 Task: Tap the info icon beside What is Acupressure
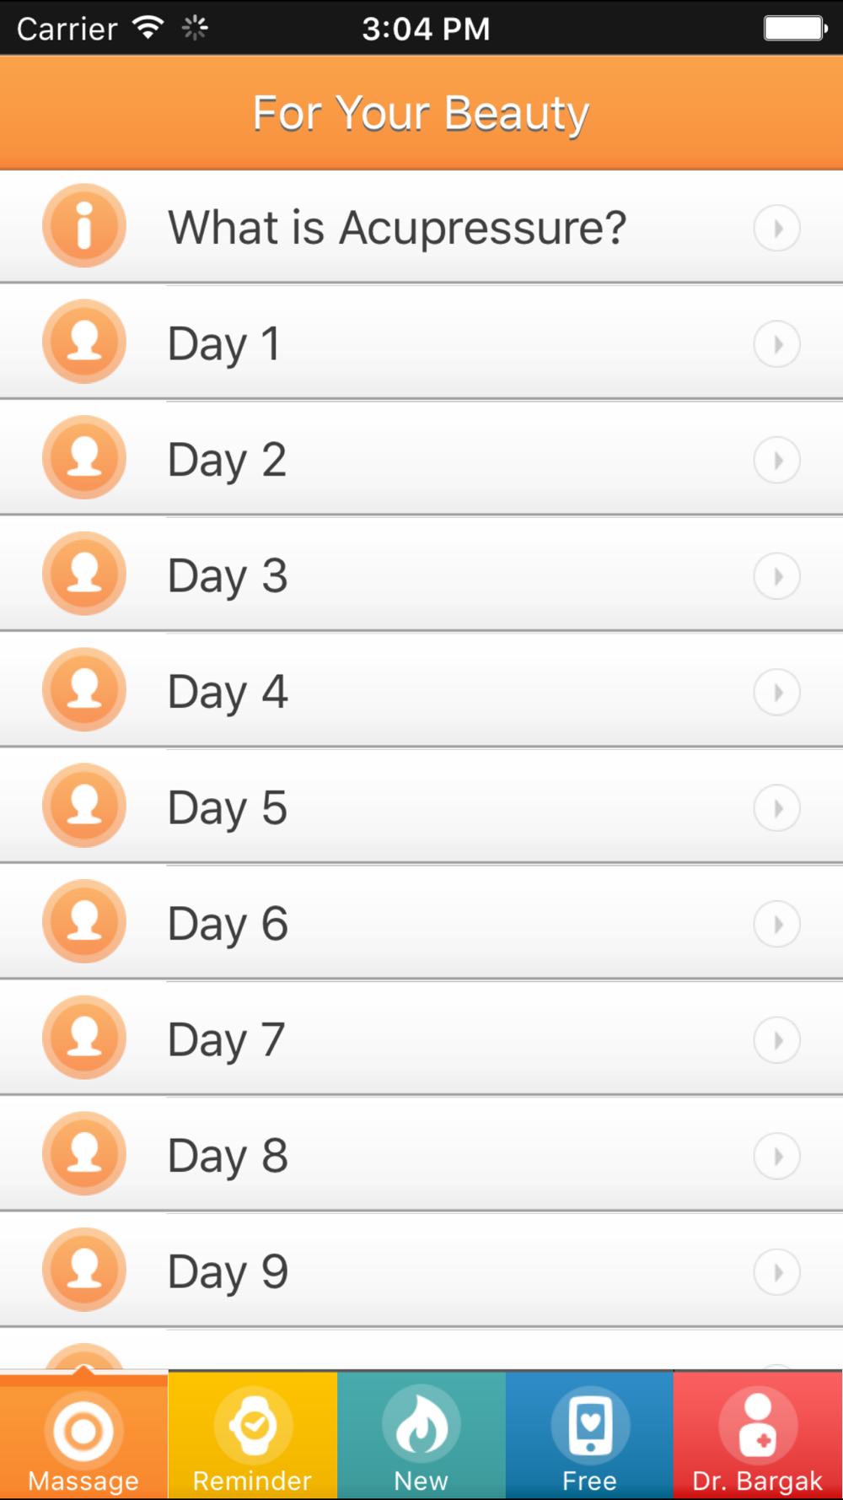(84, 226)
